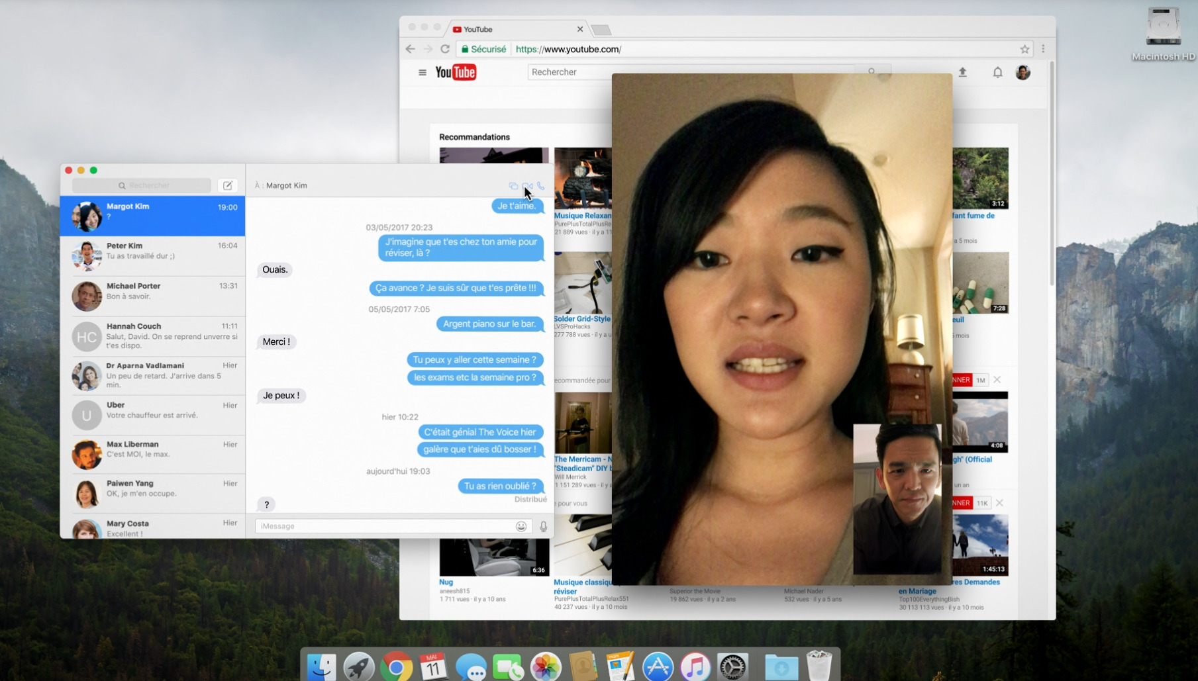Open the 3:12 duration video thumbnail
Screen dimensions: 1198x681
980,178
